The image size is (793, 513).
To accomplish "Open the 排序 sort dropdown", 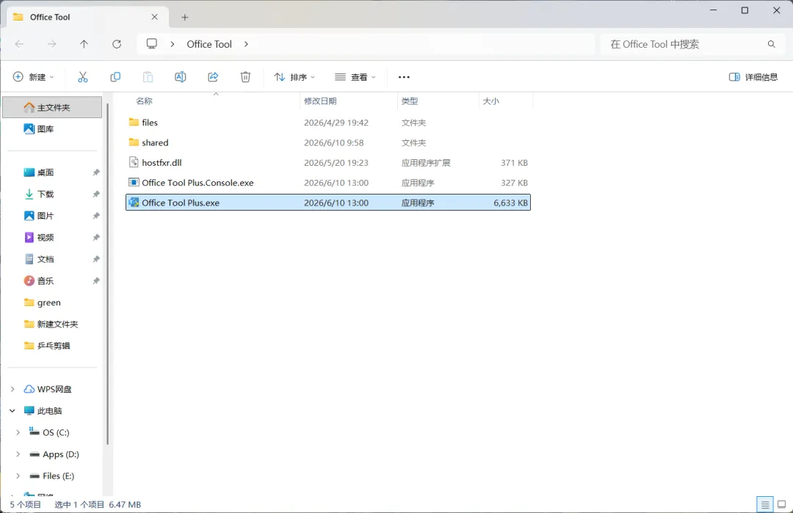I will [294, 77].
